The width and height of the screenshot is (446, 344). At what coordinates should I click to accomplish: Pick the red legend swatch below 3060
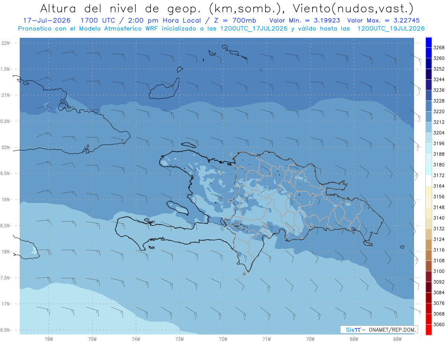click(x=429, y=330)
